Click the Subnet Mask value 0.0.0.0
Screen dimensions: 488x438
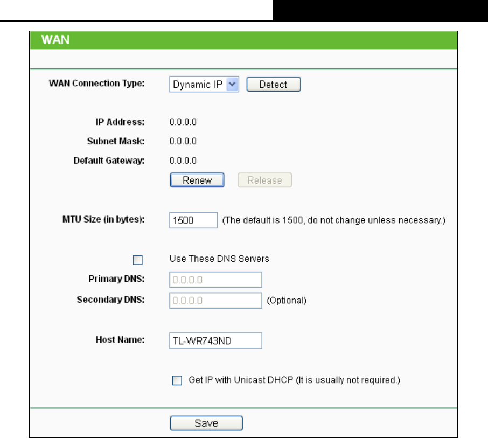183,141
